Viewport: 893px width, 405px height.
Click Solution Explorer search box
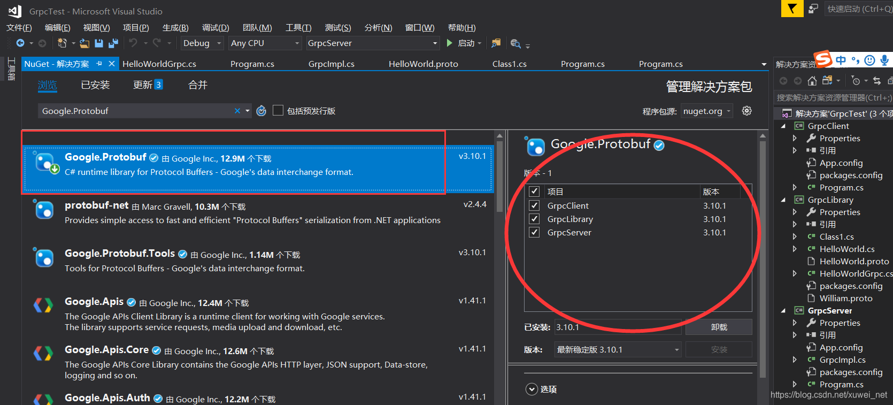point(834,97)
